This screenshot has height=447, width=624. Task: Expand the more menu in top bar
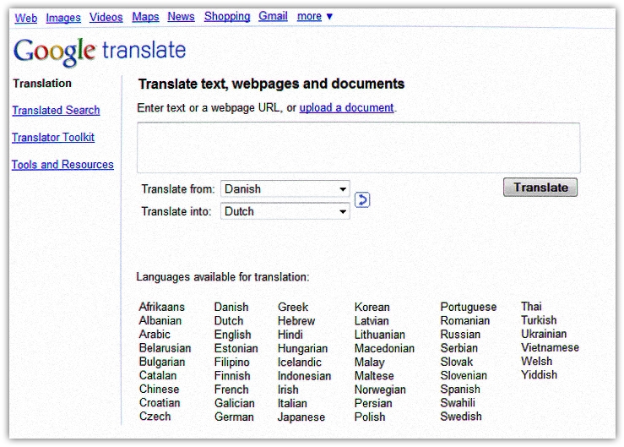[x=315, y=16]
